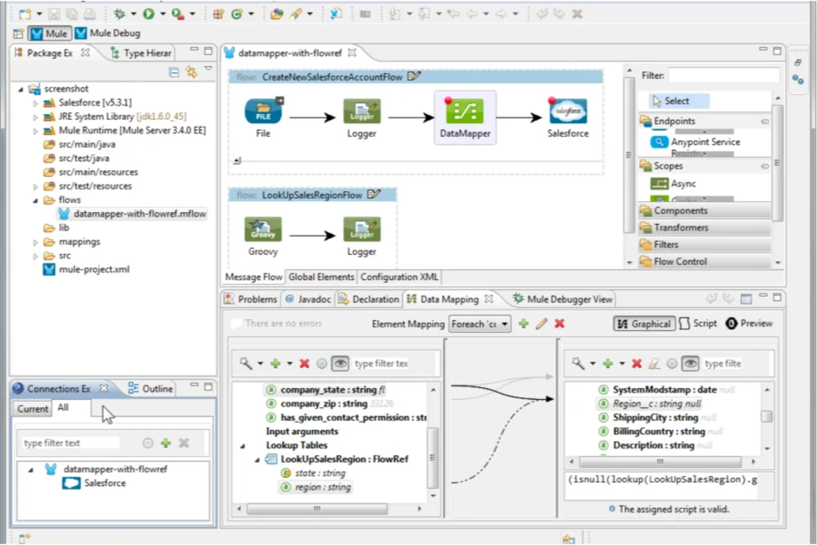Open Foreach element mapping dropdown
Screen dimensions: 817x545
(x=480, y=324)
